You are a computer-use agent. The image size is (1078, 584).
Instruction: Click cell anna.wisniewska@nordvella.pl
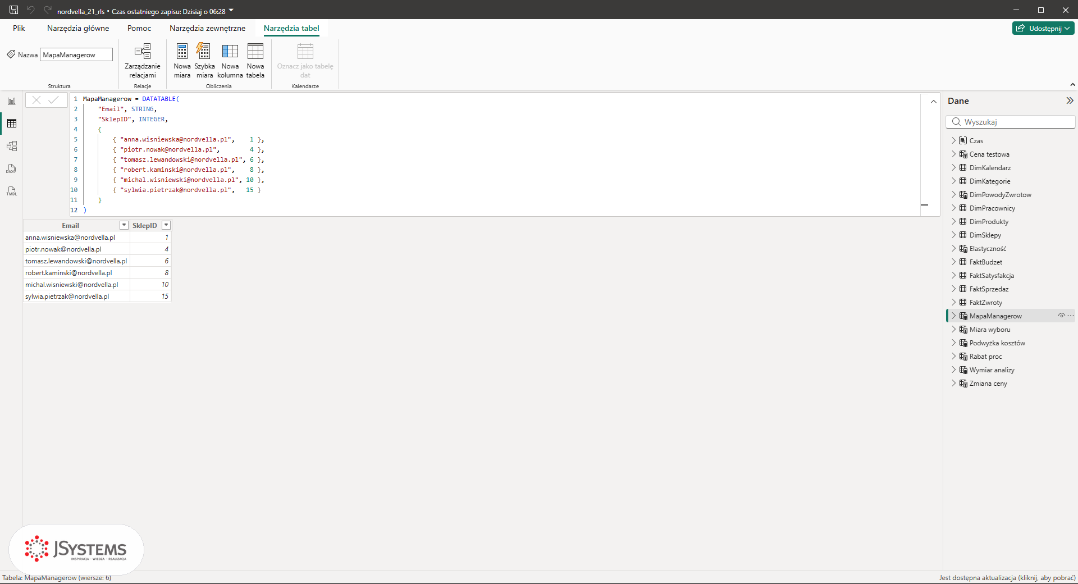click(x=76, y=238)
